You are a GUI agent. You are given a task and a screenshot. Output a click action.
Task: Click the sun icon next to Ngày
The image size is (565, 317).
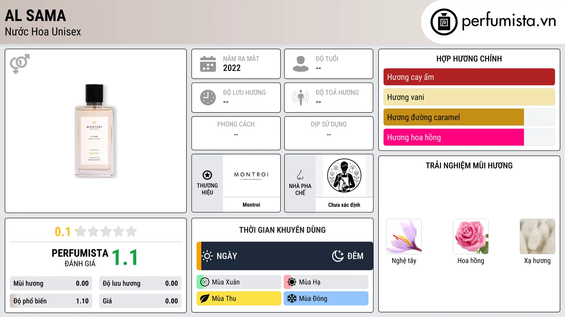207,256
